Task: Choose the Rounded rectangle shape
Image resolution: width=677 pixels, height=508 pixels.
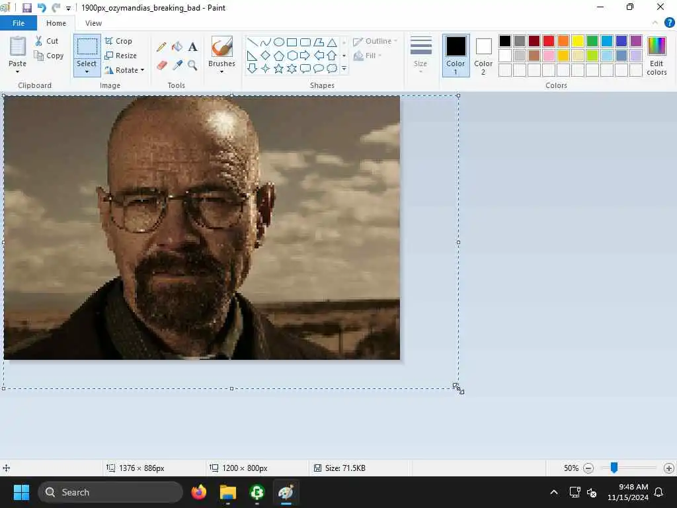Action: tap(305, 42)
